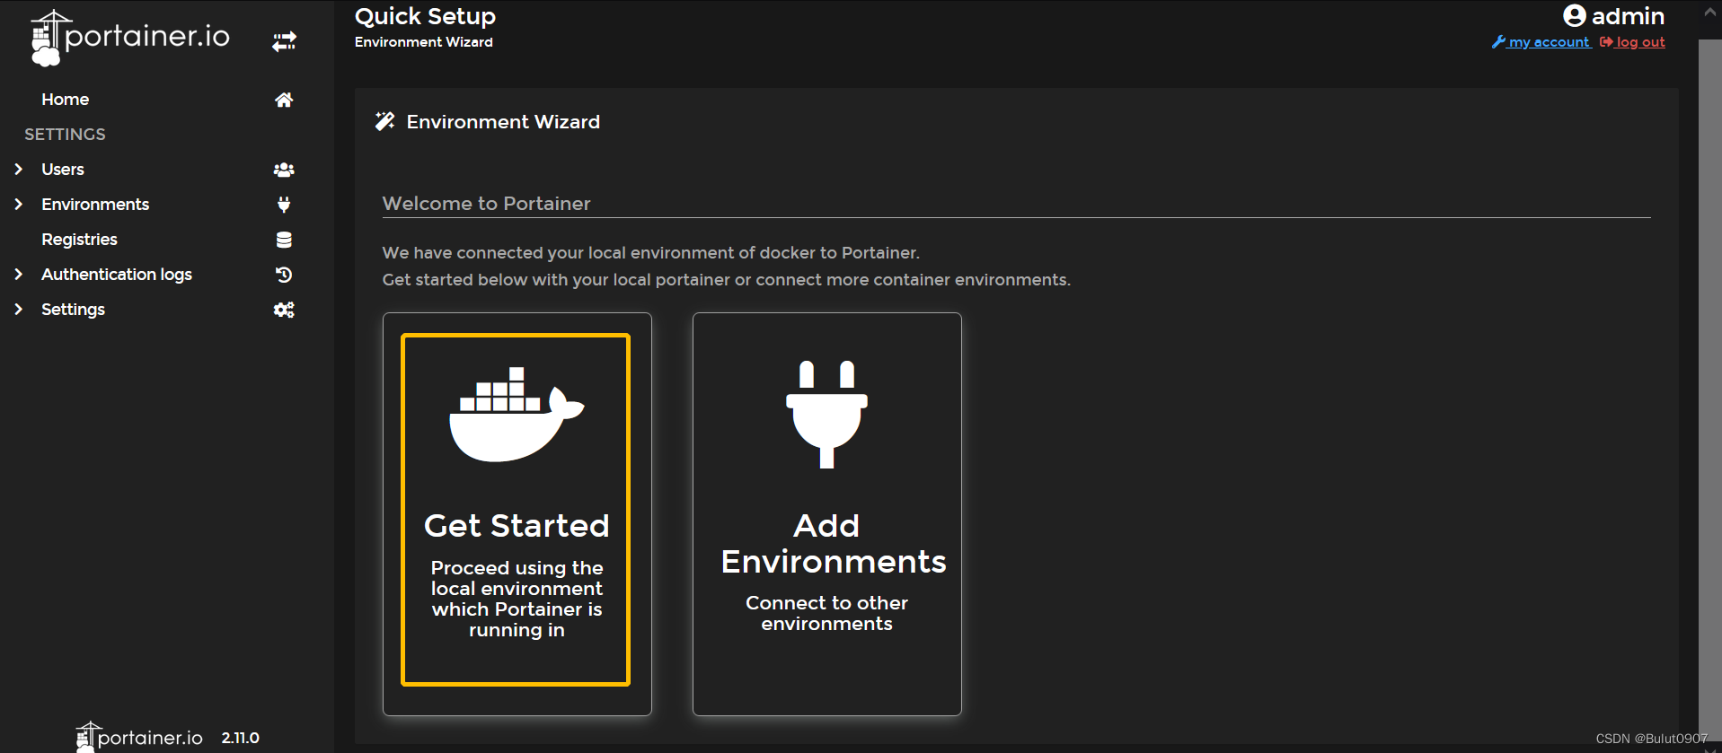The width and height of the screenshot is (1722, 753).
Task: Click the portainer.io logo at top
Action: pyautogui.click(x=130, y=38)
